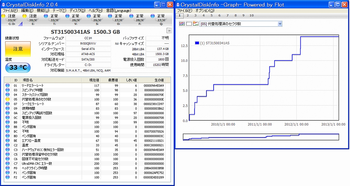Switch to disk tab 10 in graph
Viewport: 350px width, 186px height.
(252, 16)
